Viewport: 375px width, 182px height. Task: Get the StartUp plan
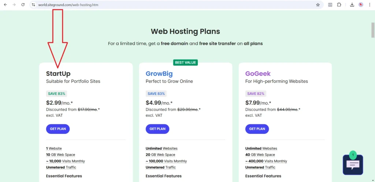57,129
